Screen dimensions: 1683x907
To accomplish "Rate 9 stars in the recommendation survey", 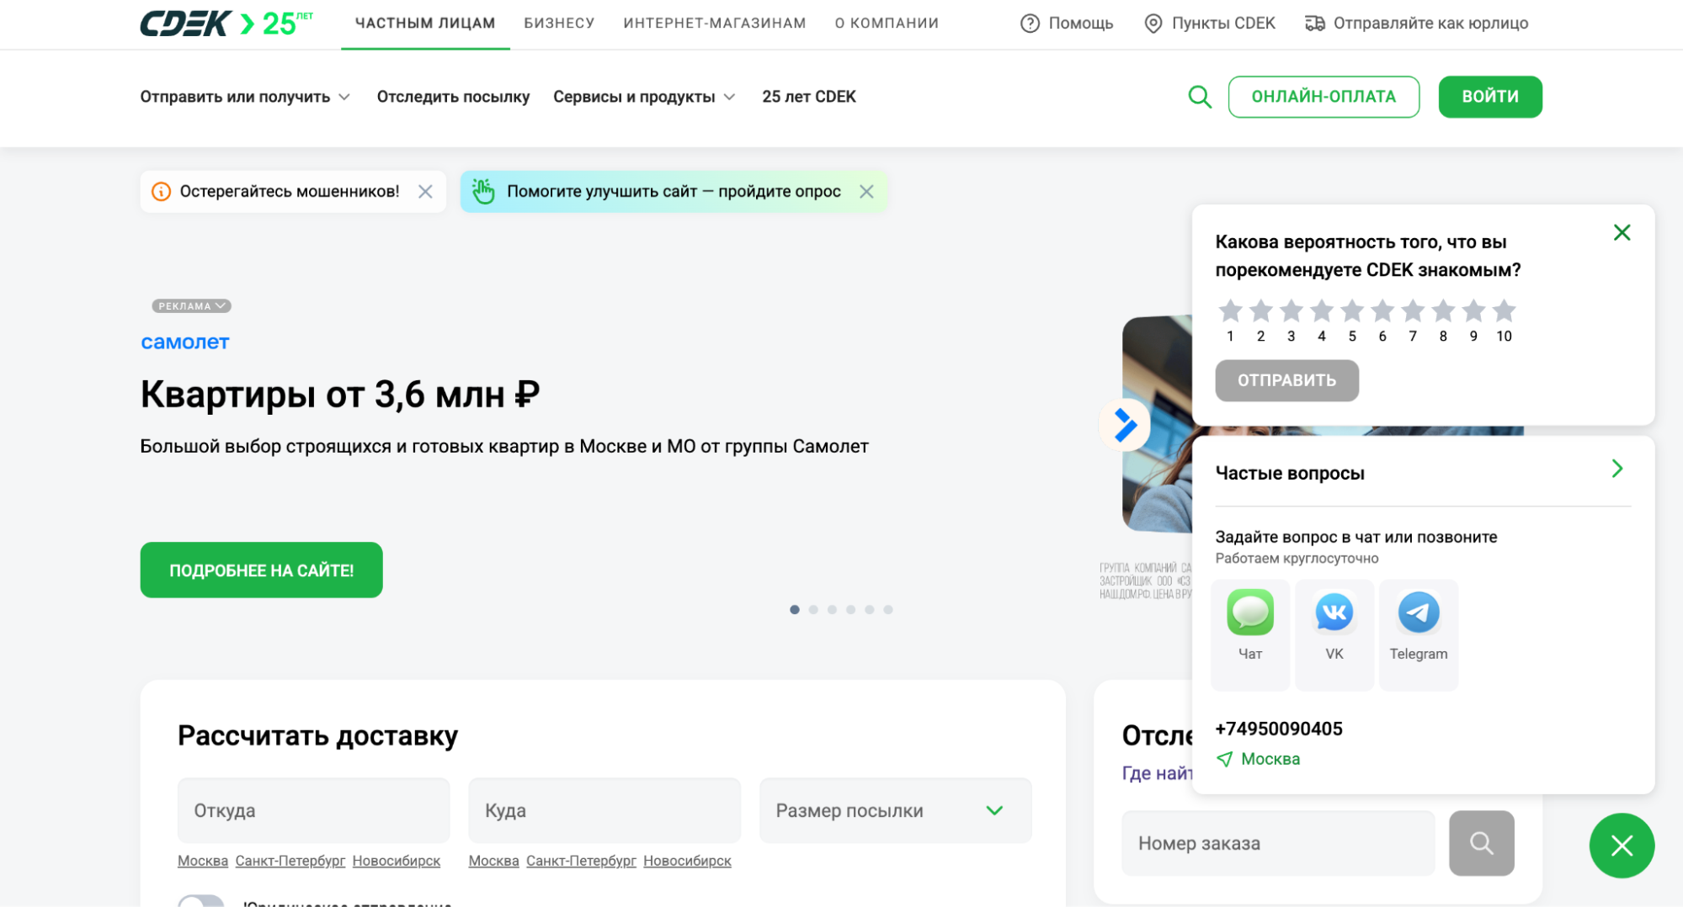I will point(1473,311).
